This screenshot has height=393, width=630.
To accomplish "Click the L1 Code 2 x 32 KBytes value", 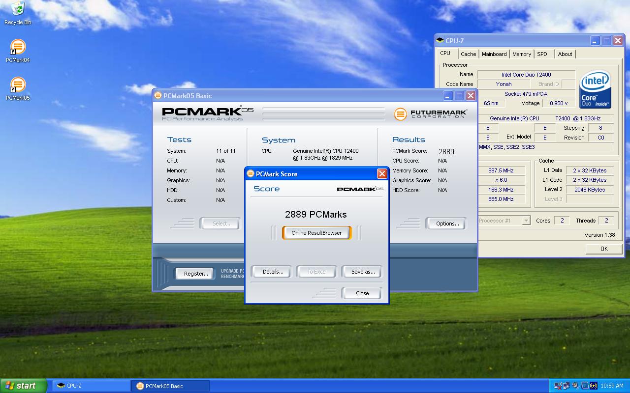I will (590, 180).
